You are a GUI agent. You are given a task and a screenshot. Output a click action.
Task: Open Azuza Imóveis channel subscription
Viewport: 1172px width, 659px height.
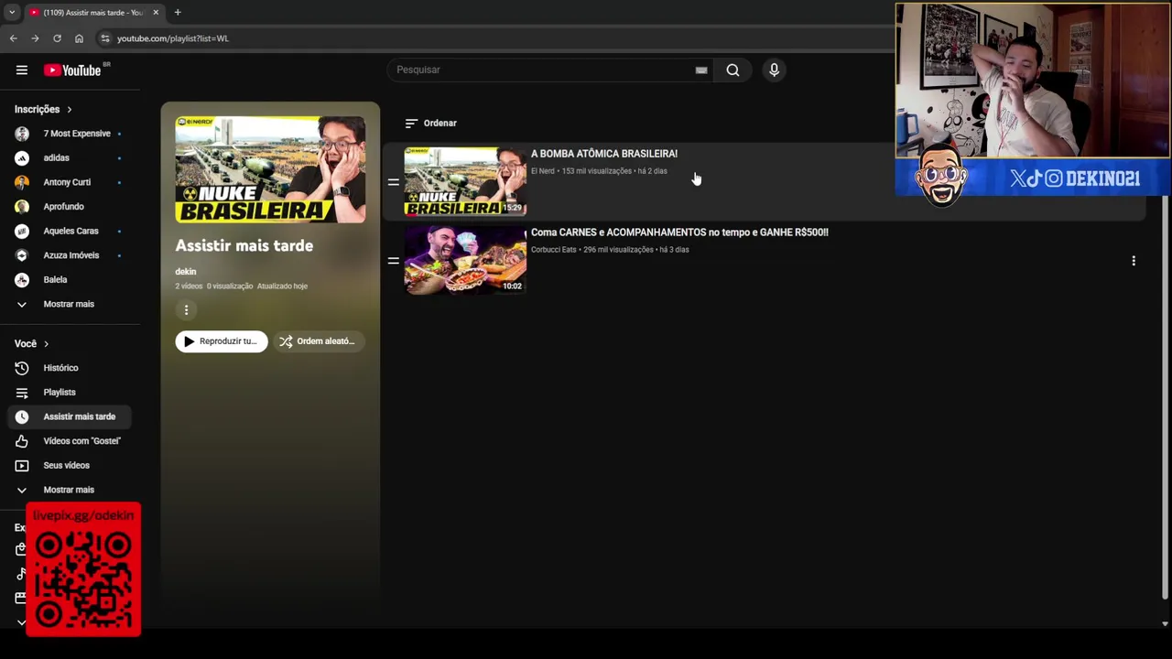pos(69,255)
